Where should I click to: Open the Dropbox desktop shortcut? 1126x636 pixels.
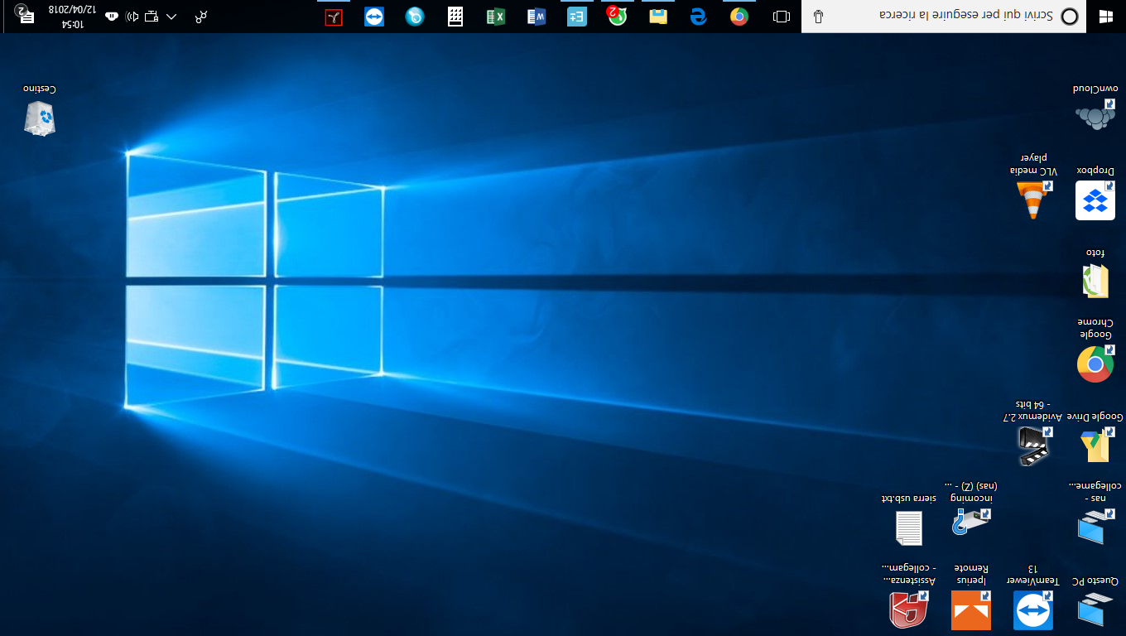click(1095, 192)
